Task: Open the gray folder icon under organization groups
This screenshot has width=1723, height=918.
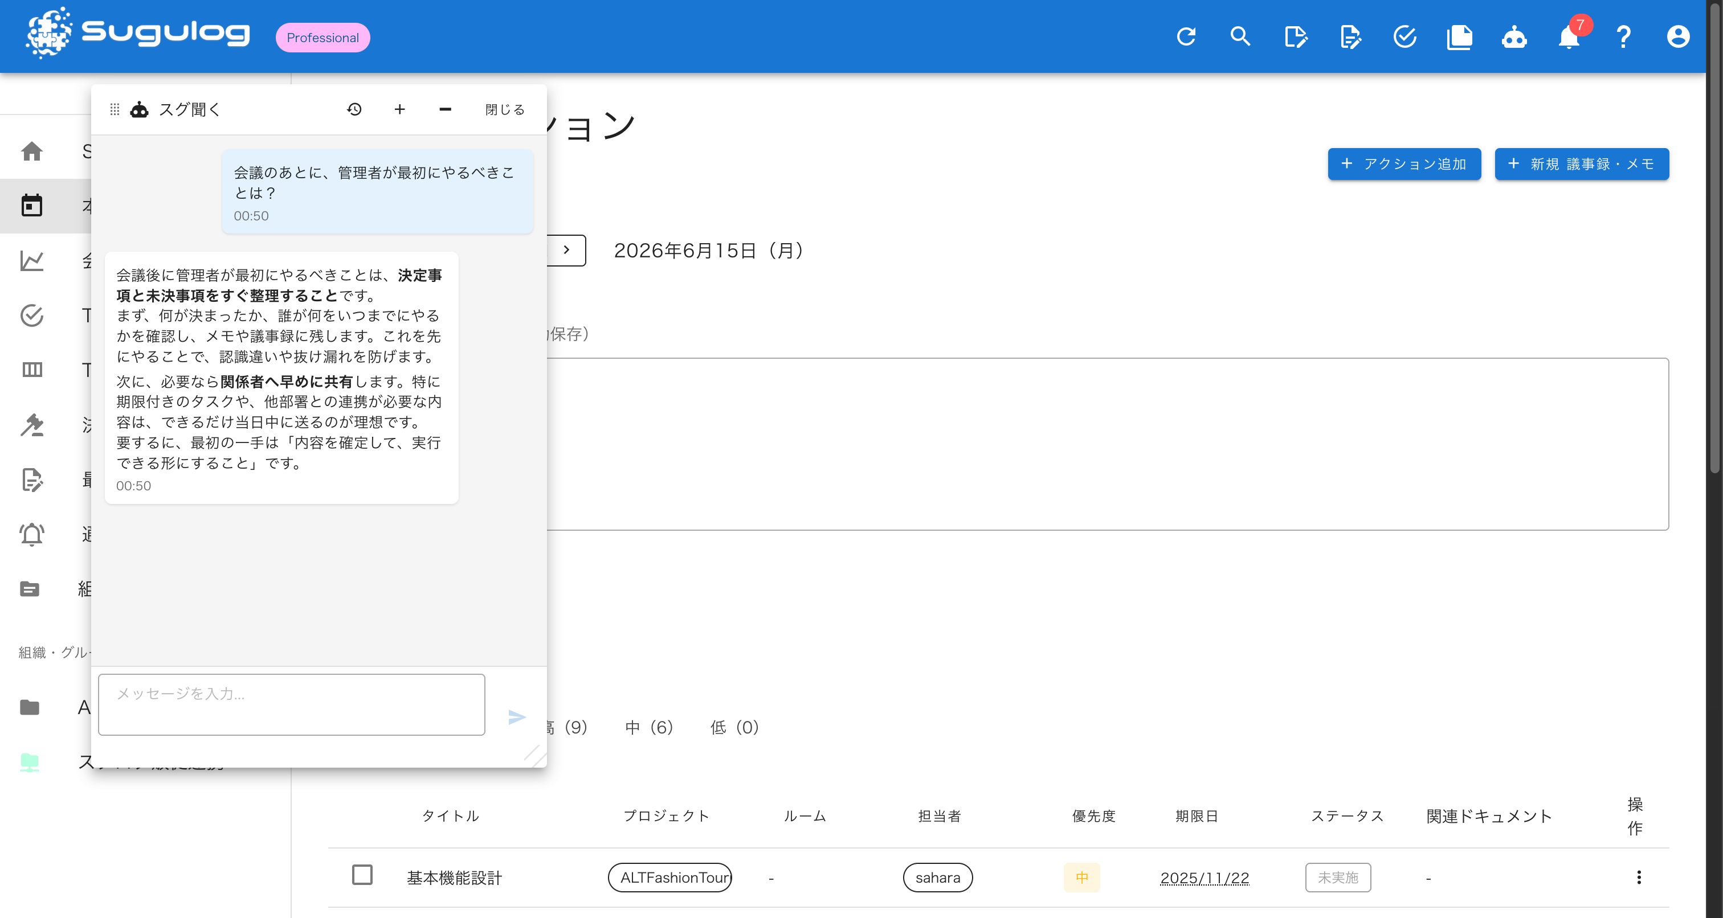Action: (x=30, y=707)
